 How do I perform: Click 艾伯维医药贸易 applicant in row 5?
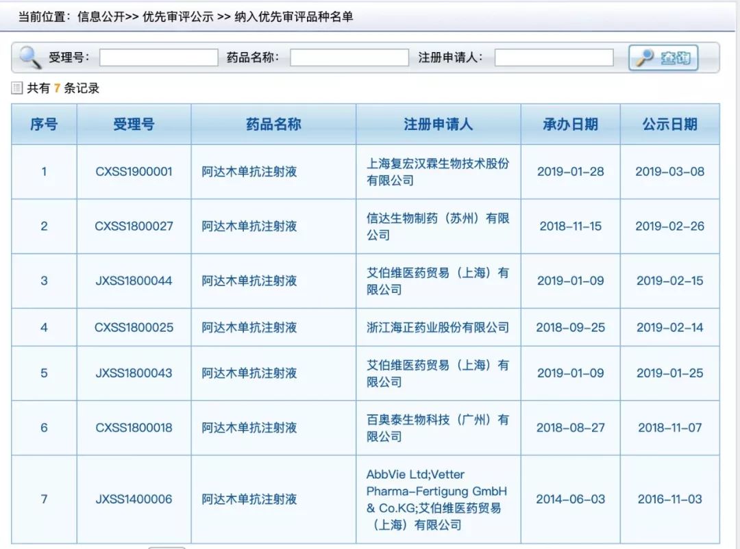point(438,373)
